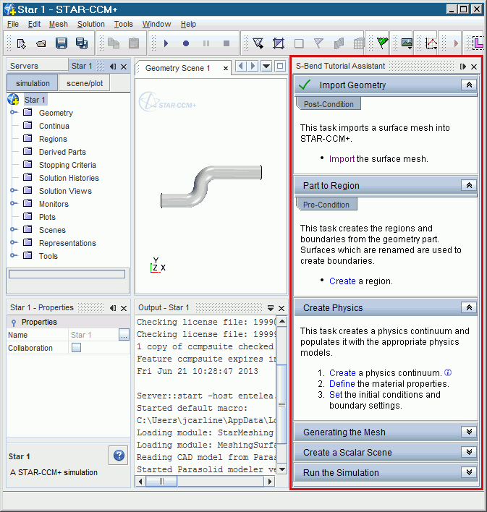Viewport: 487px width, 512px height.
Task: Click the Import surface mesh link
Action: [342, 159]
